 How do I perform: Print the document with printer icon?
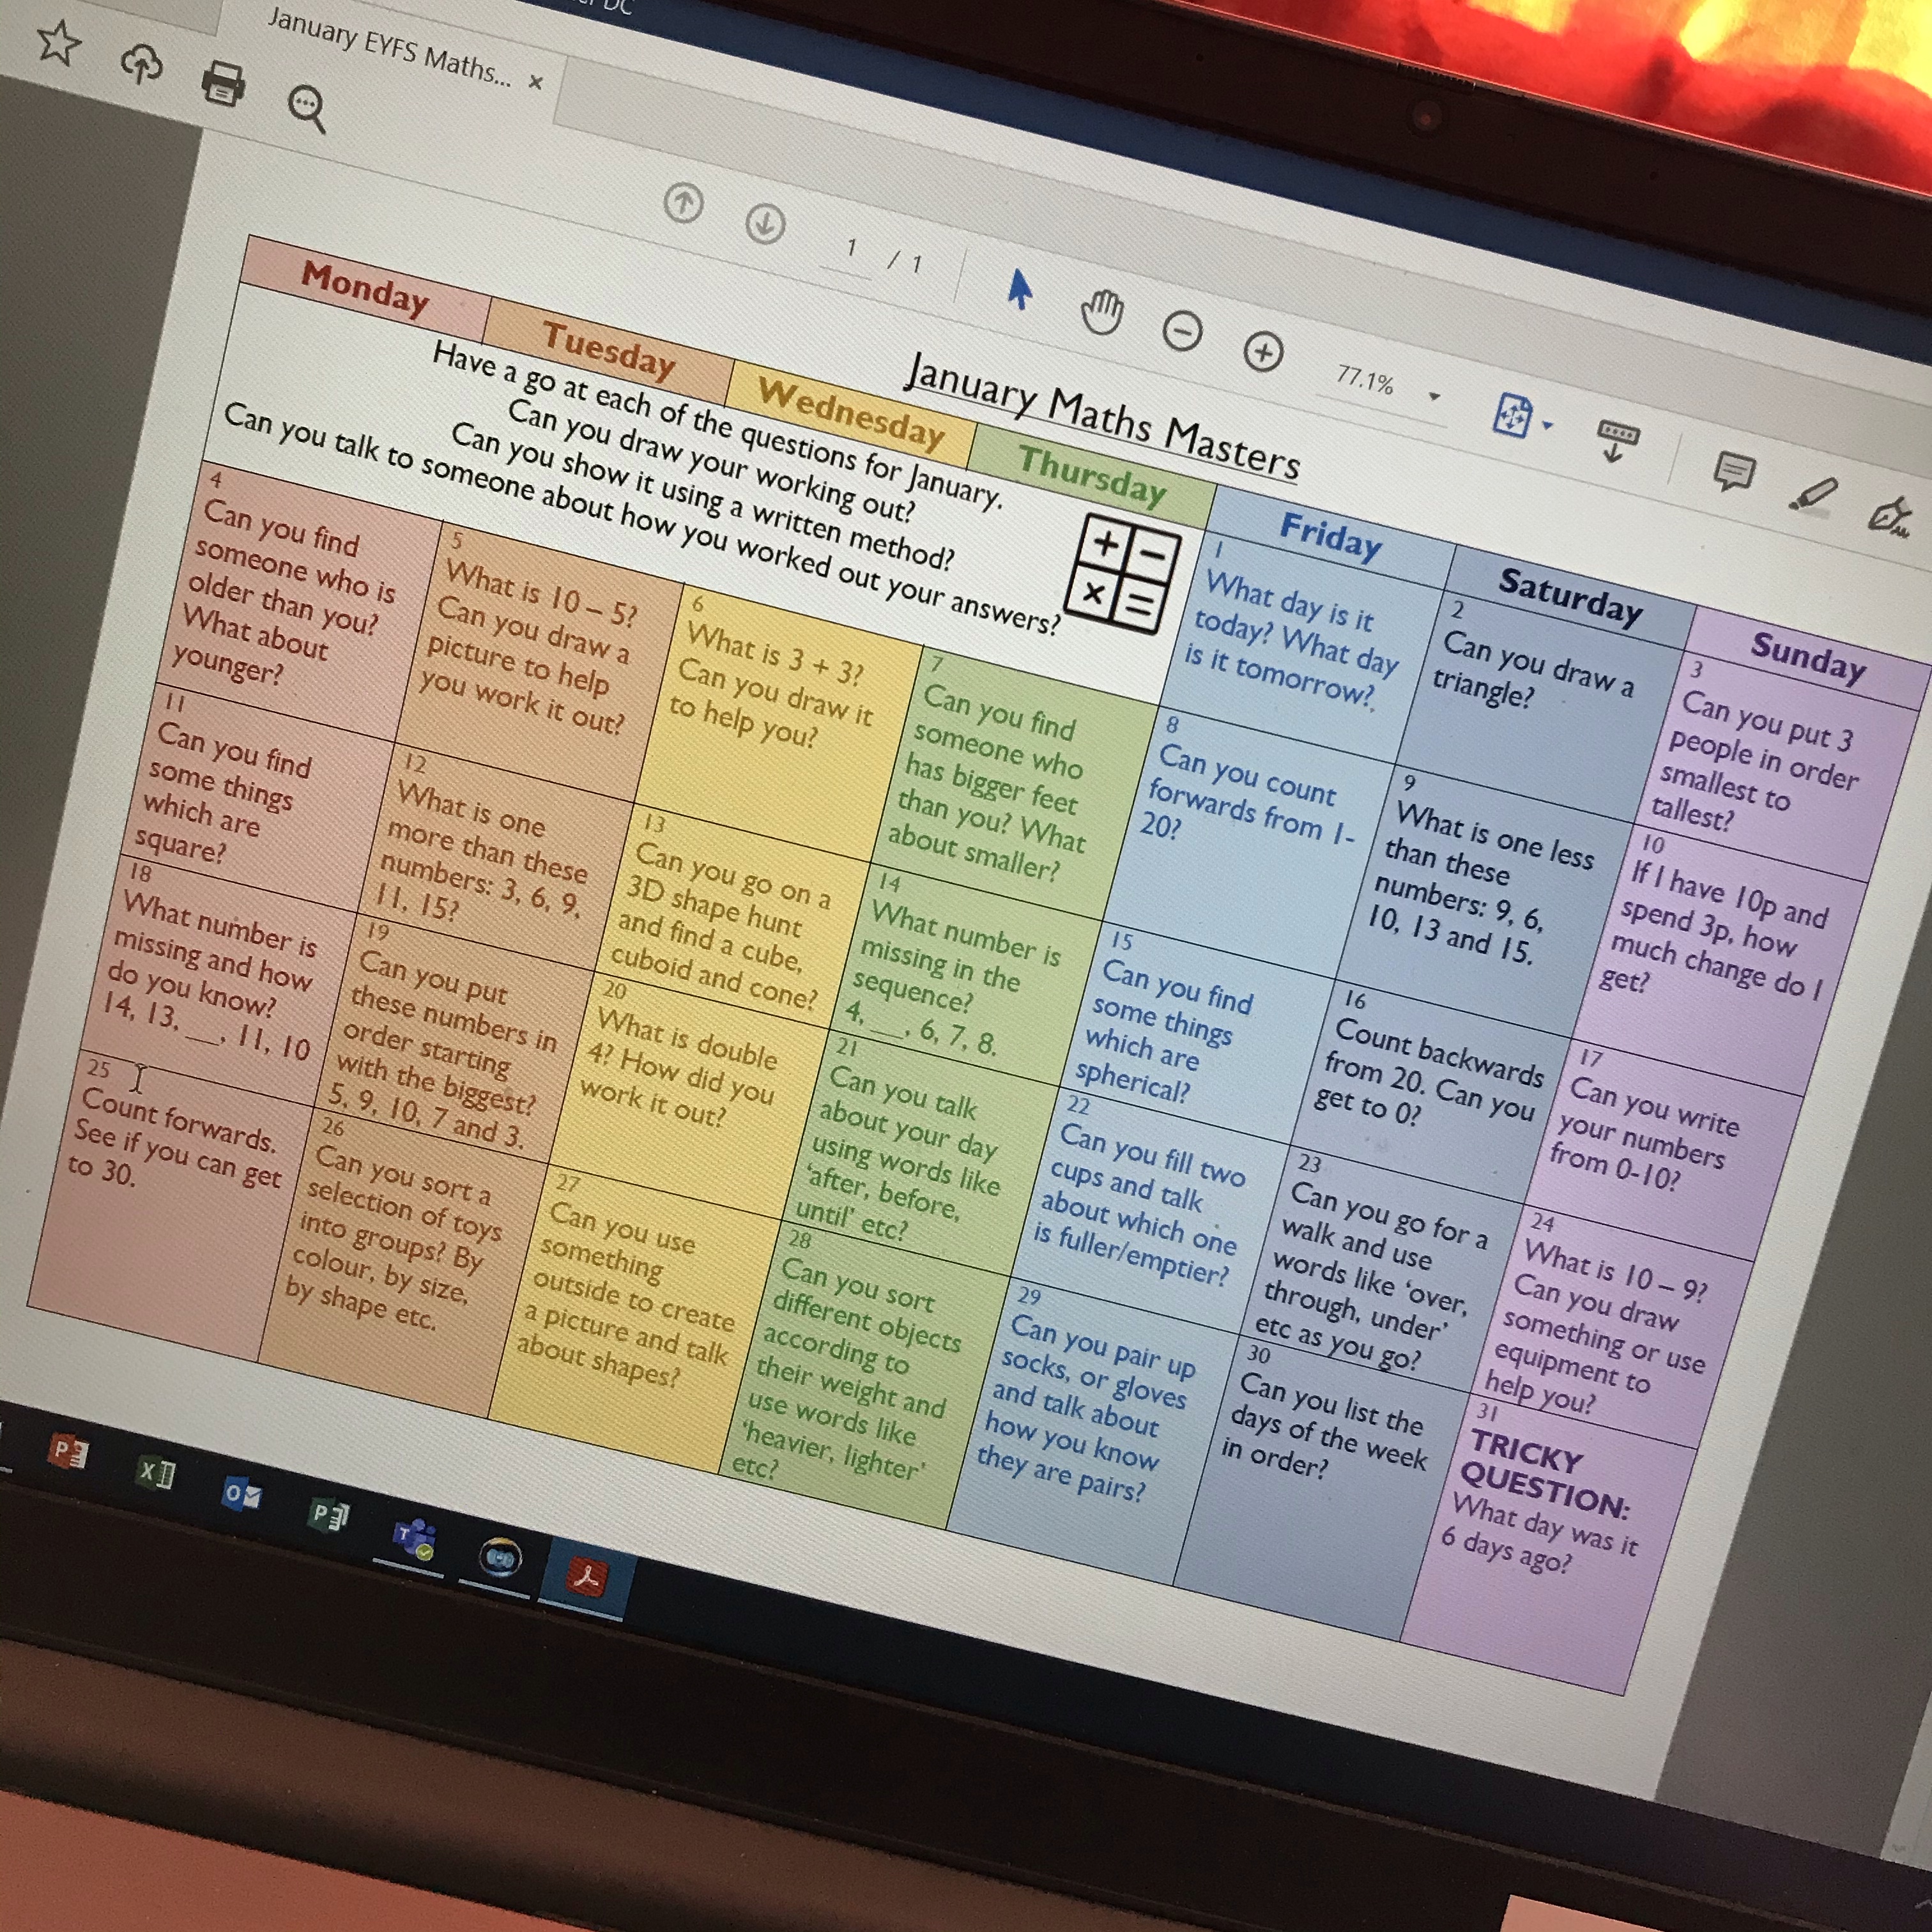pos(223,84)
